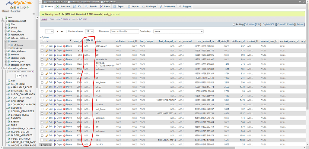The image size is (309, 149).
Task: Open the settings gear icon in sidebar
Action: click(25, 7)
